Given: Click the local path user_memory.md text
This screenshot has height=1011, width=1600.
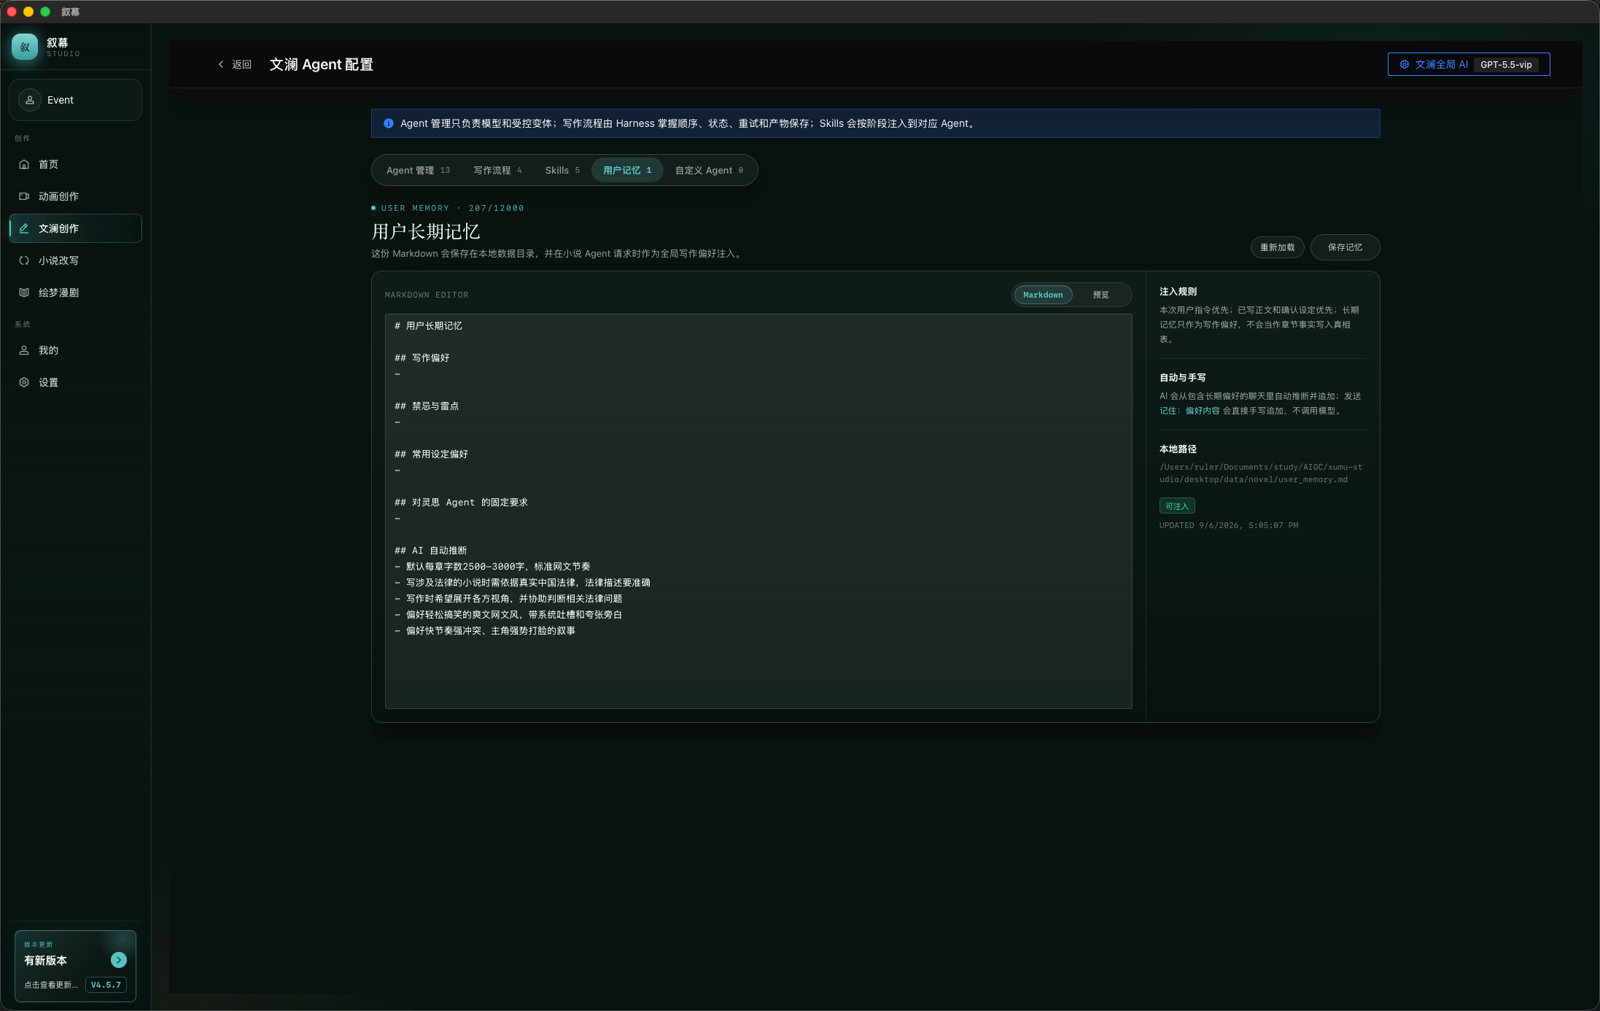Looking at the screenshot, I should (x=1261, y=473).
